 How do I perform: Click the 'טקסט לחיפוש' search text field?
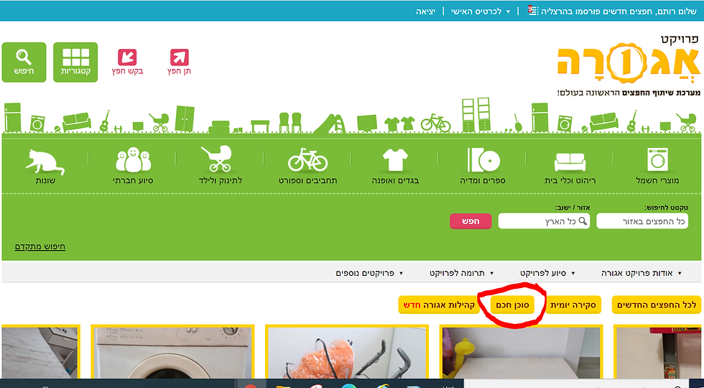(x=642, y=221)
